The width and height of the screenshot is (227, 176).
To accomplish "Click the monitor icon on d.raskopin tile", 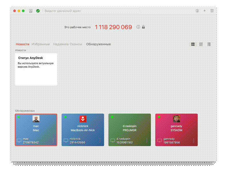I will click(x=113, y=141).
